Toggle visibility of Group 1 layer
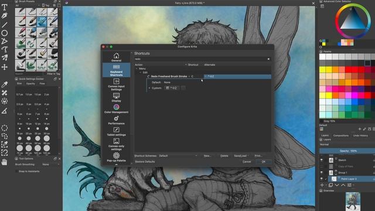 pyautogui.click(x=322, y=172)
